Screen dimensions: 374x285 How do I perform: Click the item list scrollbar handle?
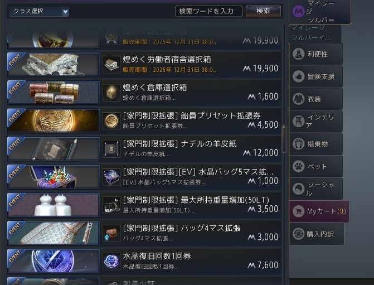point(284,139)
